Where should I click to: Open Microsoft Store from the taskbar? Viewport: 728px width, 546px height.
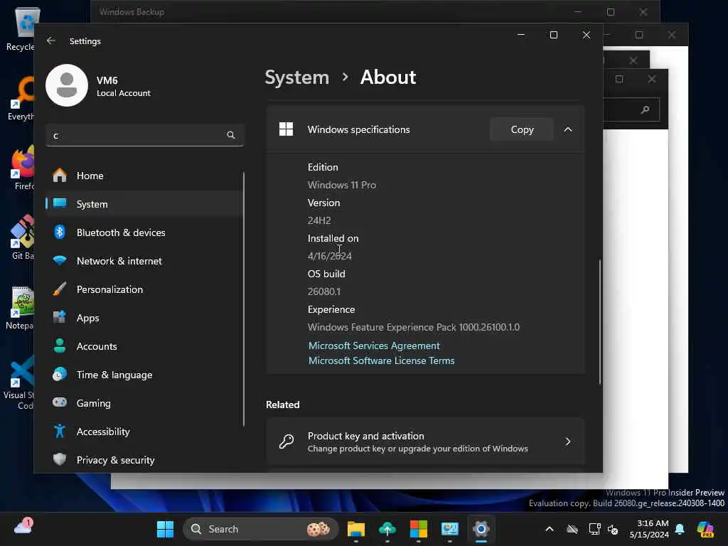coord(418,529)
